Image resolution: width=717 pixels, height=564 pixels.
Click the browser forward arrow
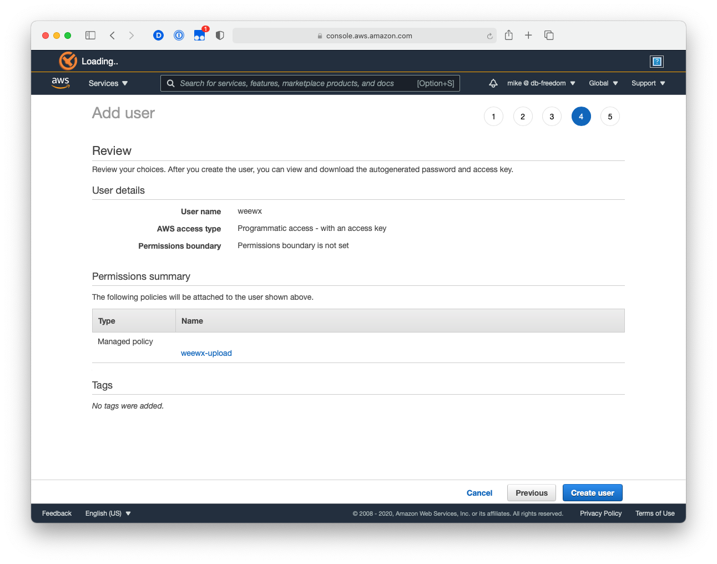(x=132, y=36)
